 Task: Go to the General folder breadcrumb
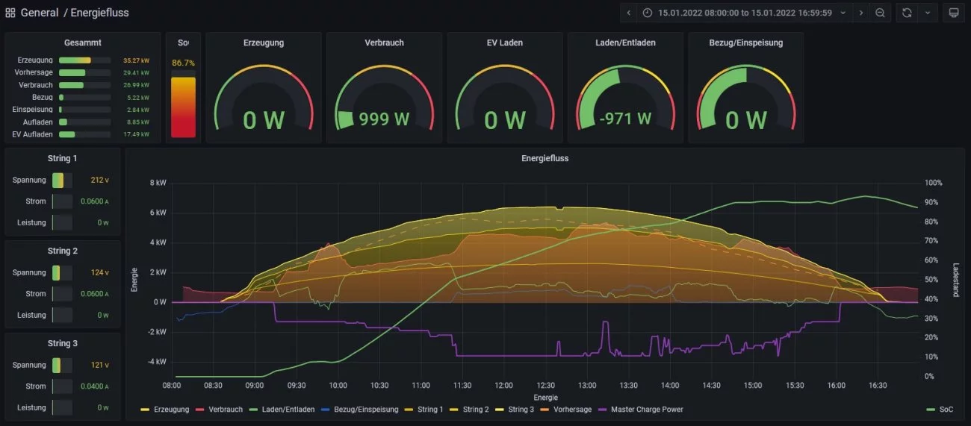(x=40, y=13)
